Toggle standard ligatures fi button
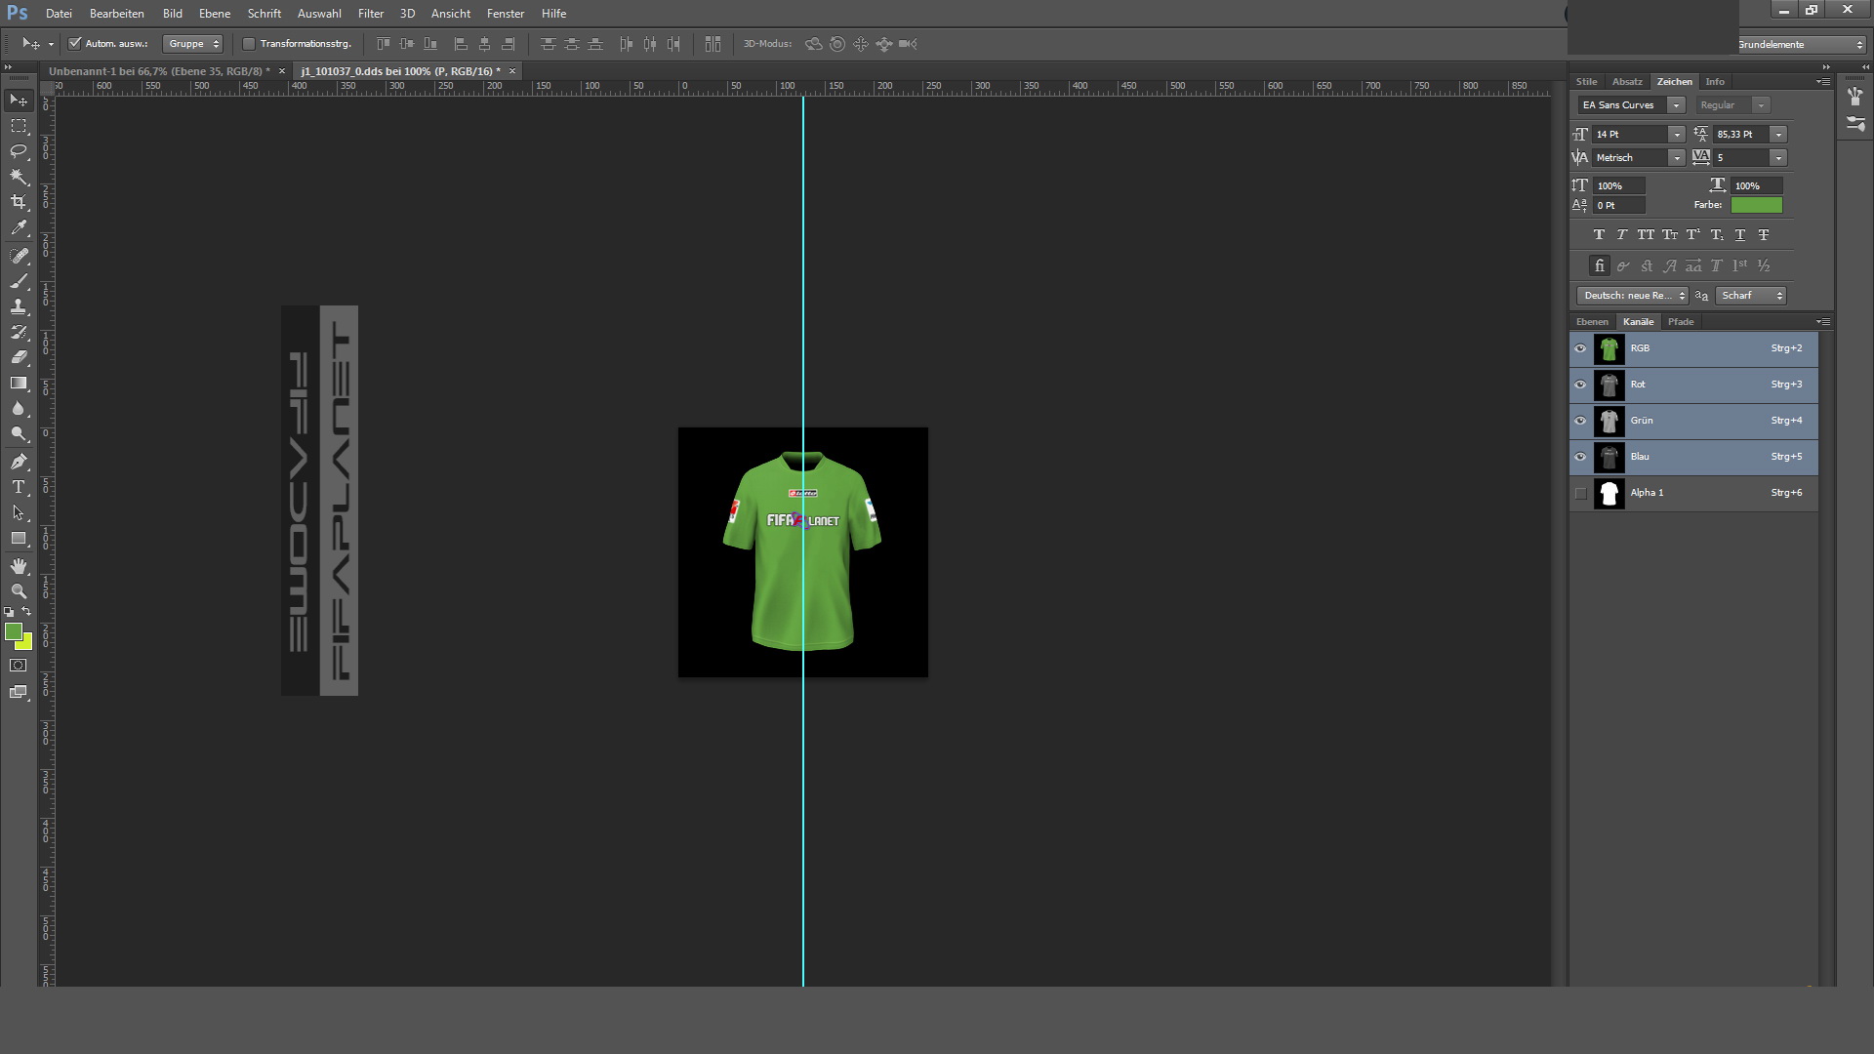The image size is (1874, 1054). 1599,265
